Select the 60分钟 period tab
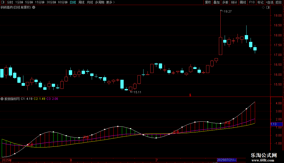The image size is (284, 163). (x=63, y=2)
